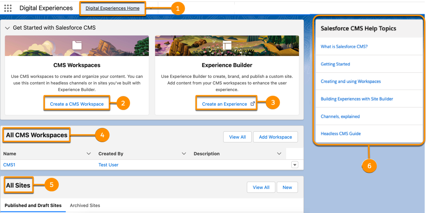Click the All CMS Workspaces heading
The image size is (426, 213).
pos(37,135)
